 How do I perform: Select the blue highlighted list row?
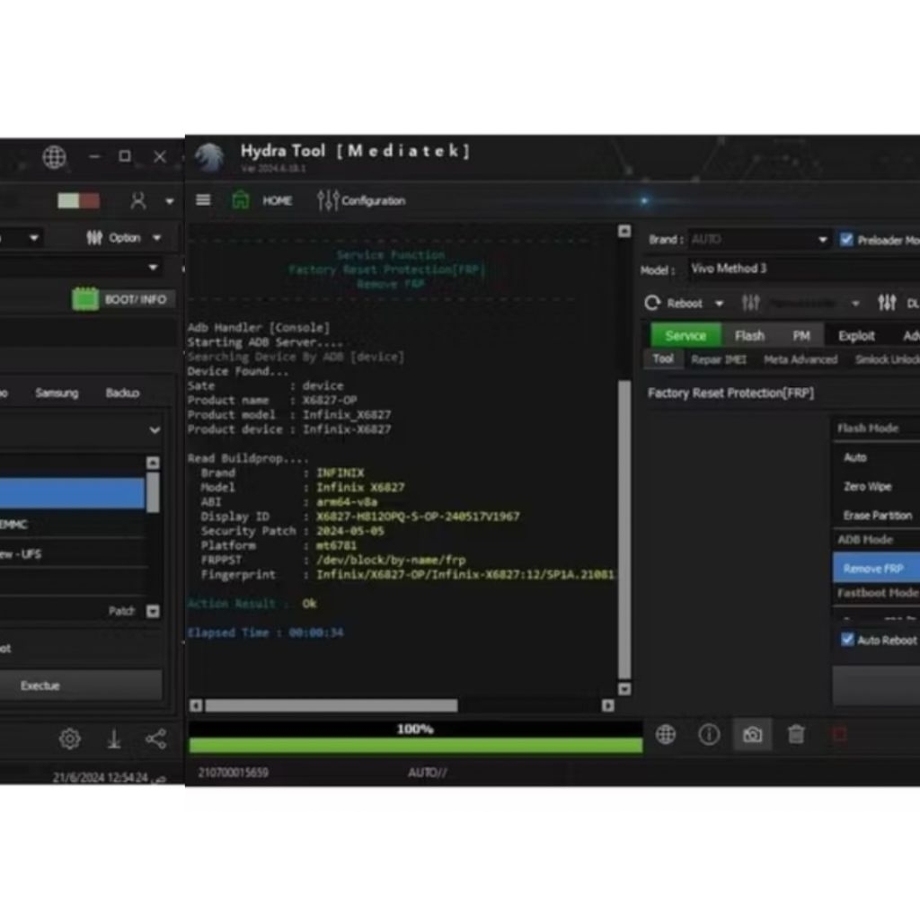pos(72,493)
